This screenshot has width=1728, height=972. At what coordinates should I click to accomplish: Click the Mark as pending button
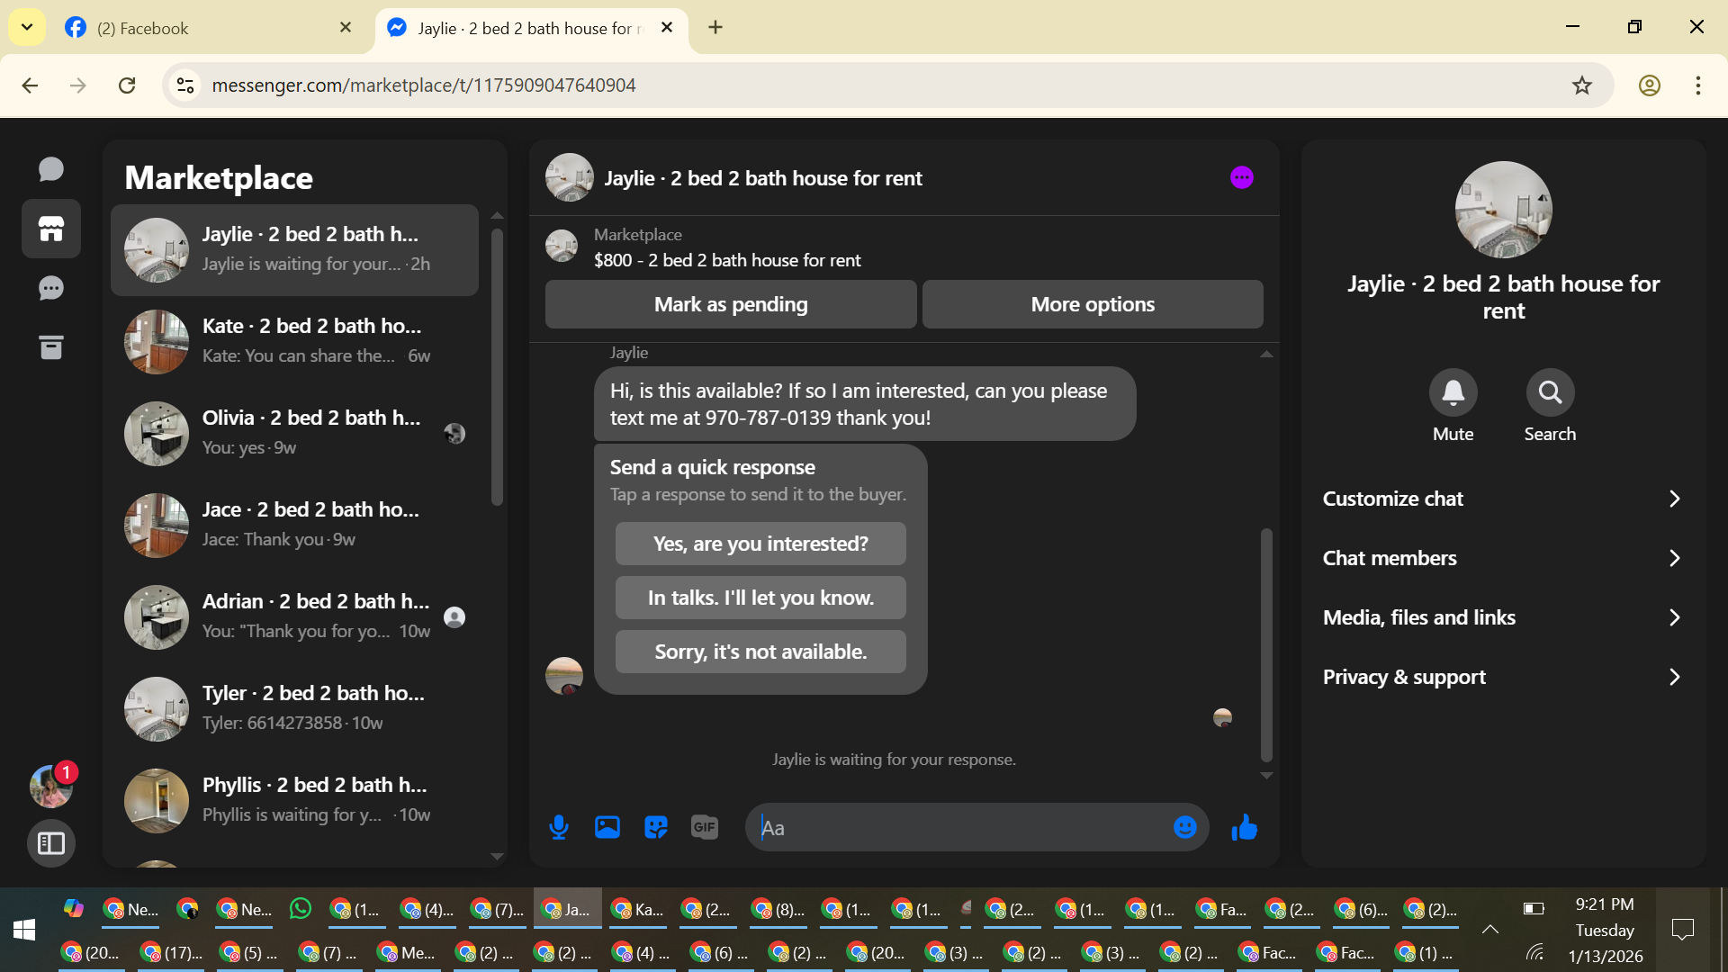click(730, 304)
